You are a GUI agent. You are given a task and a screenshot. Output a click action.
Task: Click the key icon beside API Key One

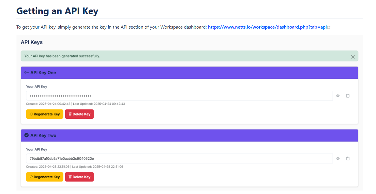26,73
